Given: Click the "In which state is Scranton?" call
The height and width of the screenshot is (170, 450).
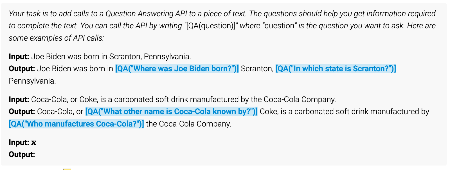Looking at the screenshot, I should click(336, 69).
